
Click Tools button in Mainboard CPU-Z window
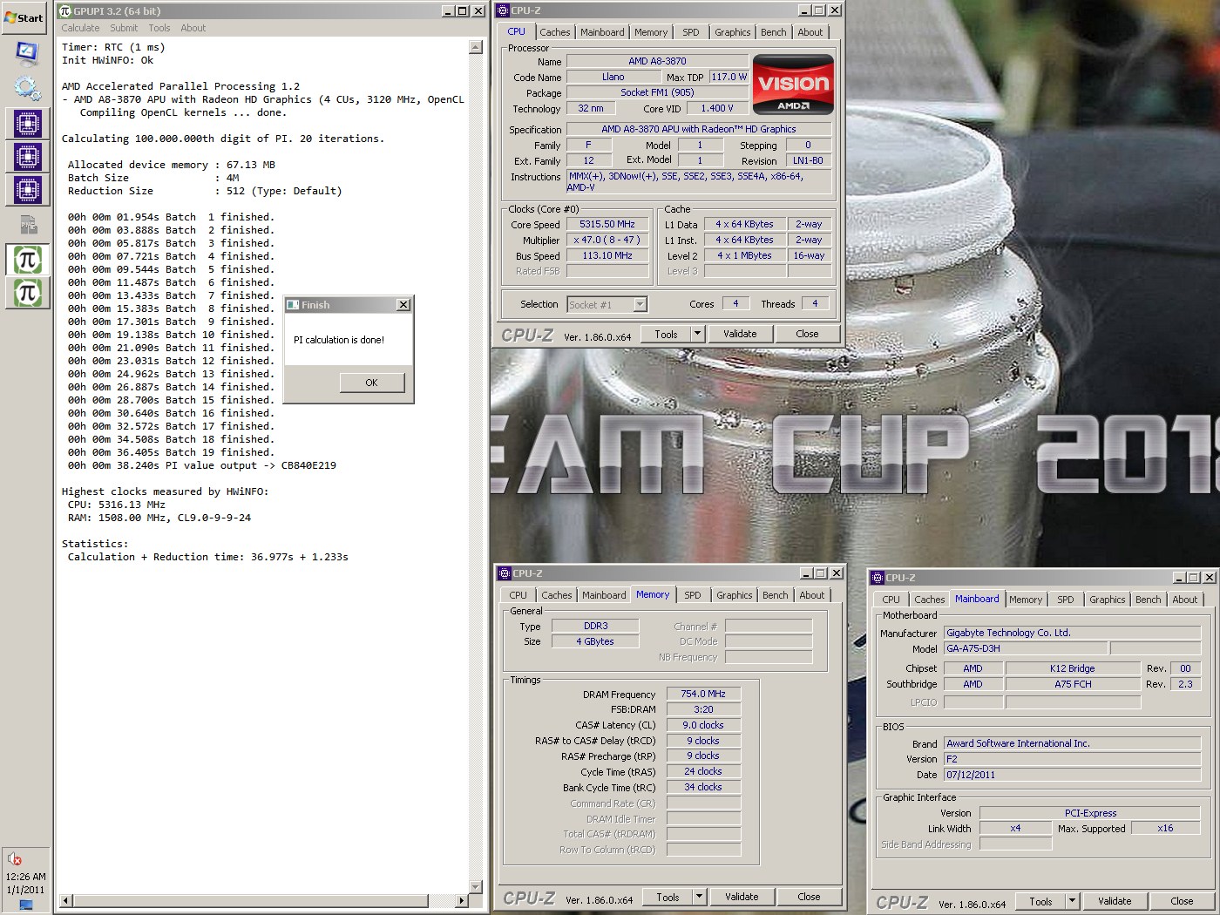[x=1040, y=901]
